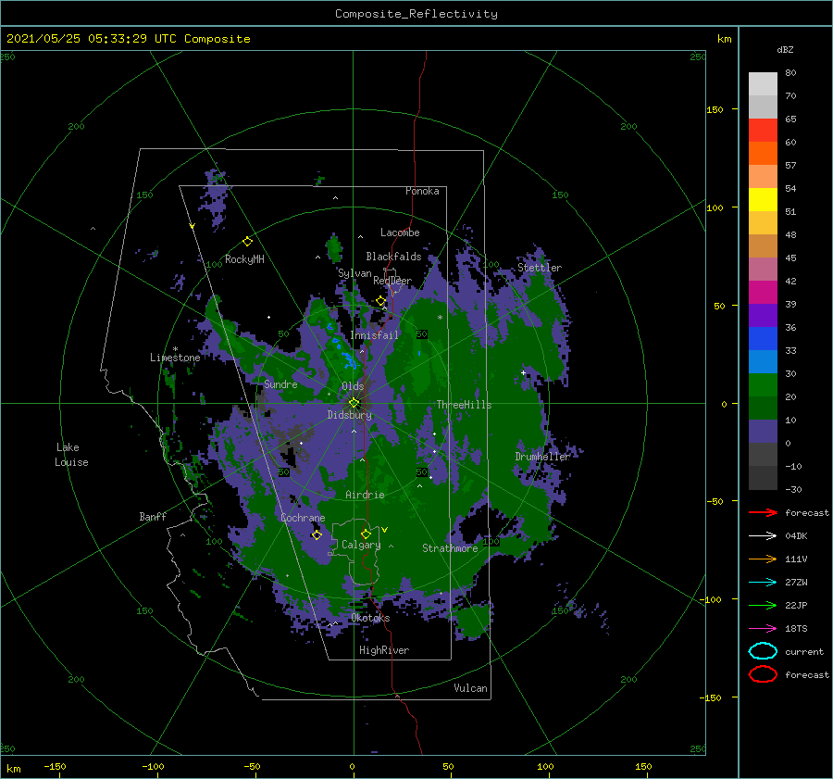This screenshot has width=833, height=779.
Task: Click the Calgary city label
Action: click(361, 545)
